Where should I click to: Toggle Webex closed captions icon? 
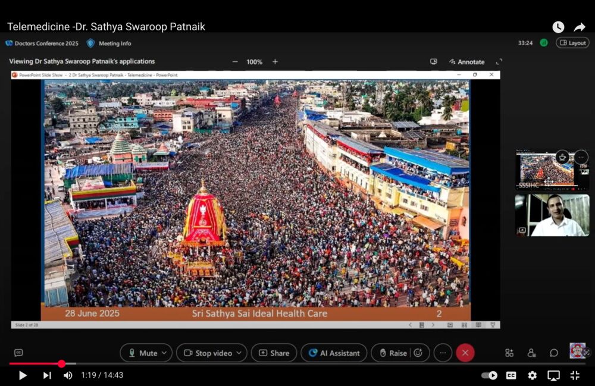tap(18, 353)
